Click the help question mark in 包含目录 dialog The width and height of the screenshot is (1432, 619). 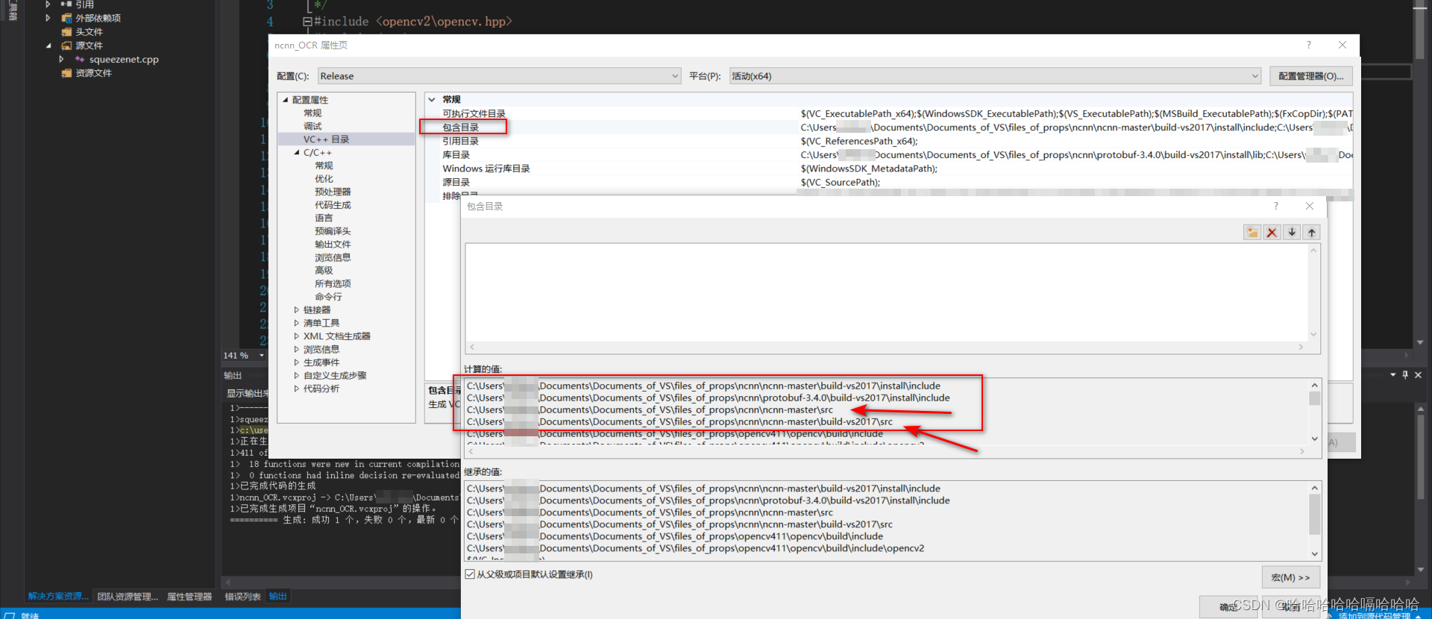(x=1275, y=206)
